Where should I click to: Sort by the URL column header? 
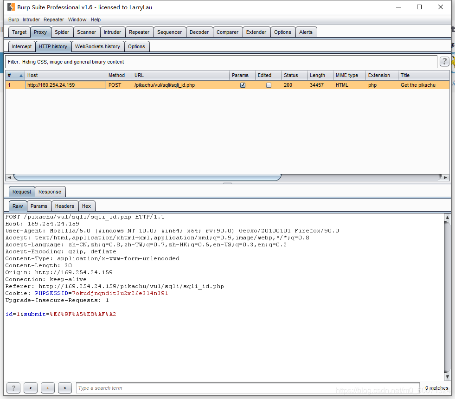180,76
